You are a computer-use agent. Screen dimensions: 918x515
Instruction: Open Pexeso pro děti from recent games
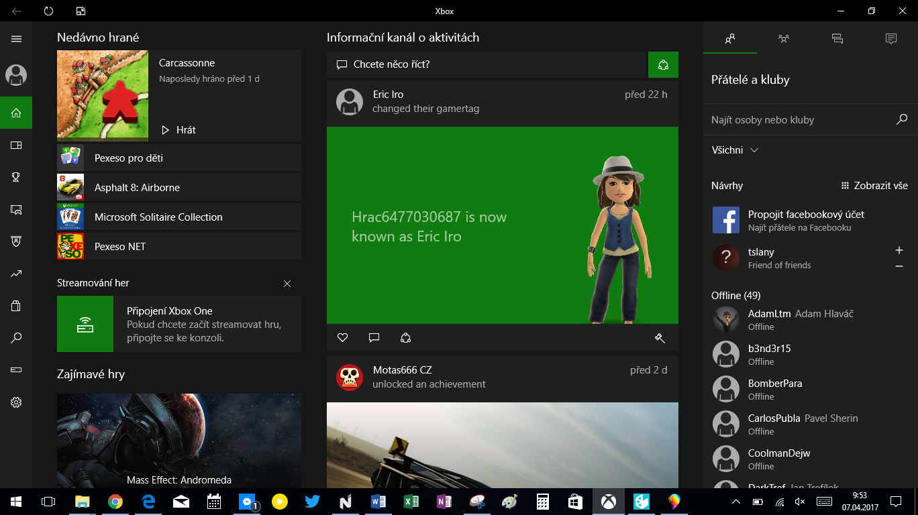point(179,158)
